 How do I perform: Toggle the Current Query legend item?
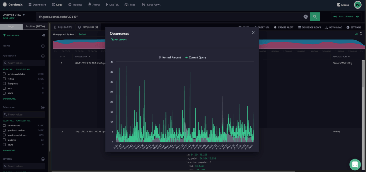click(196, 57)
